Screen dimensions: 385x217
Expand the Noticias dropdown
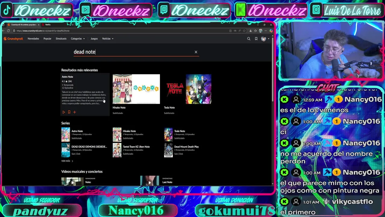click(108, 39)
